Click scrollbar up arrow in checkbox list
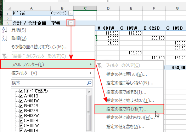Image resolution: width=186 pixels, height=132 pixels. point(89,92)
